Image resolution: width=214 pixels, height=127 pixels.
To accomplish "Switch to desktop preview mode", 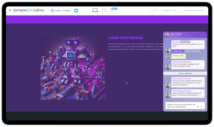I will [x=95, y=10].
